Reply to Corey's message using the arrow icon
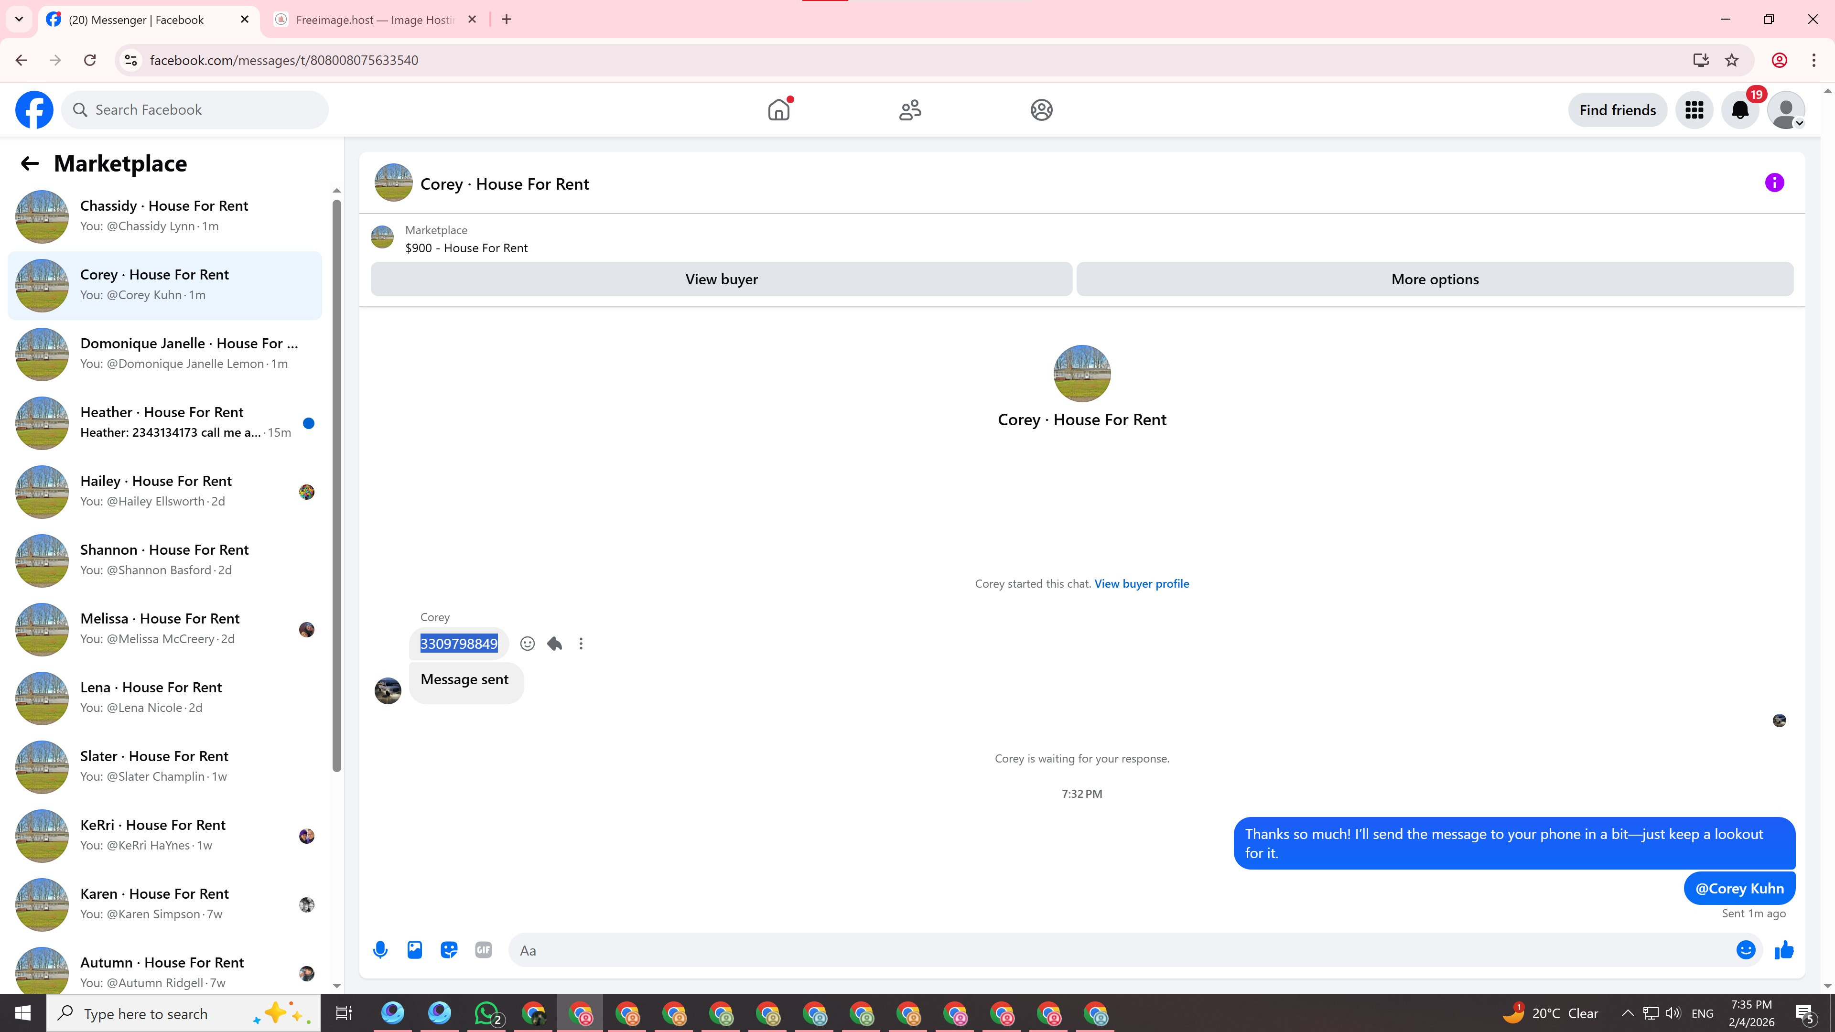 554,644
